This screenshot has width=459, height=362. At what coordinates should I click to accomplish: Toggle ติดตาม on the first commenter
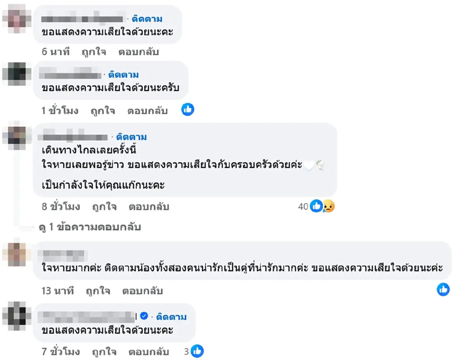pyautogui.click(x=146, y=18)
